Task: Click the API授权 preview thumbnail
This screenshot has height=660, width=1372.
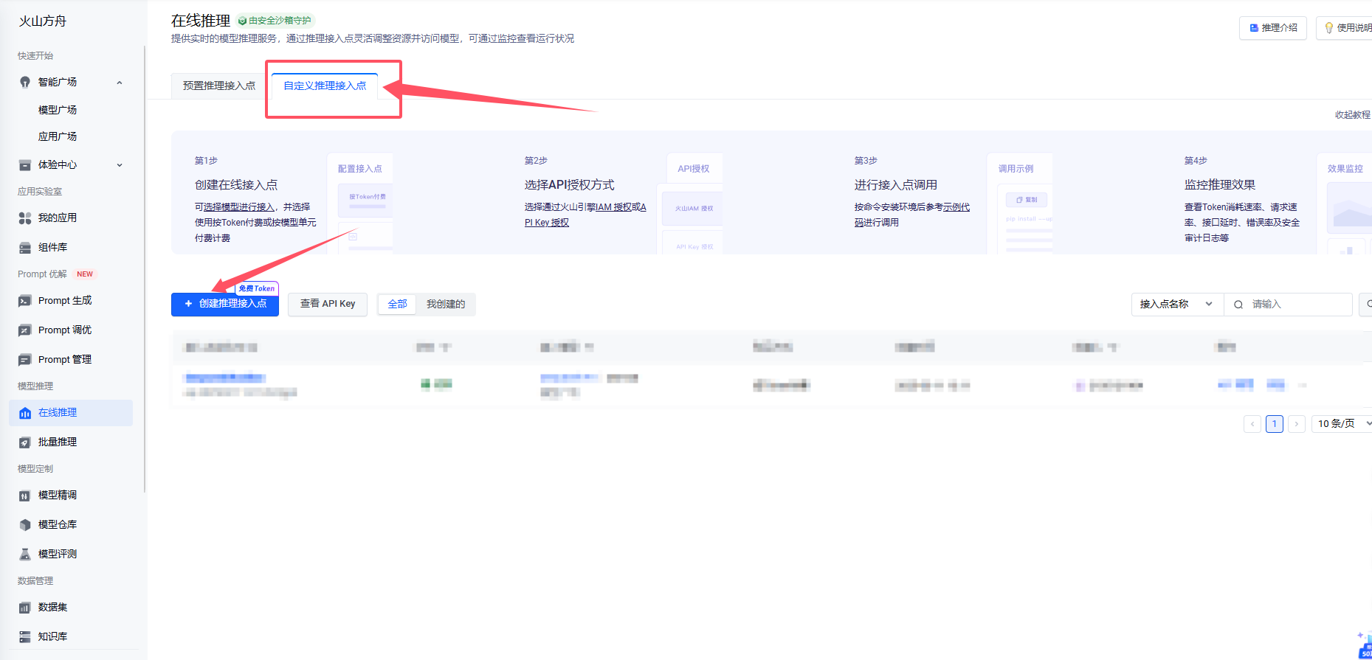Action: (690, 204)
